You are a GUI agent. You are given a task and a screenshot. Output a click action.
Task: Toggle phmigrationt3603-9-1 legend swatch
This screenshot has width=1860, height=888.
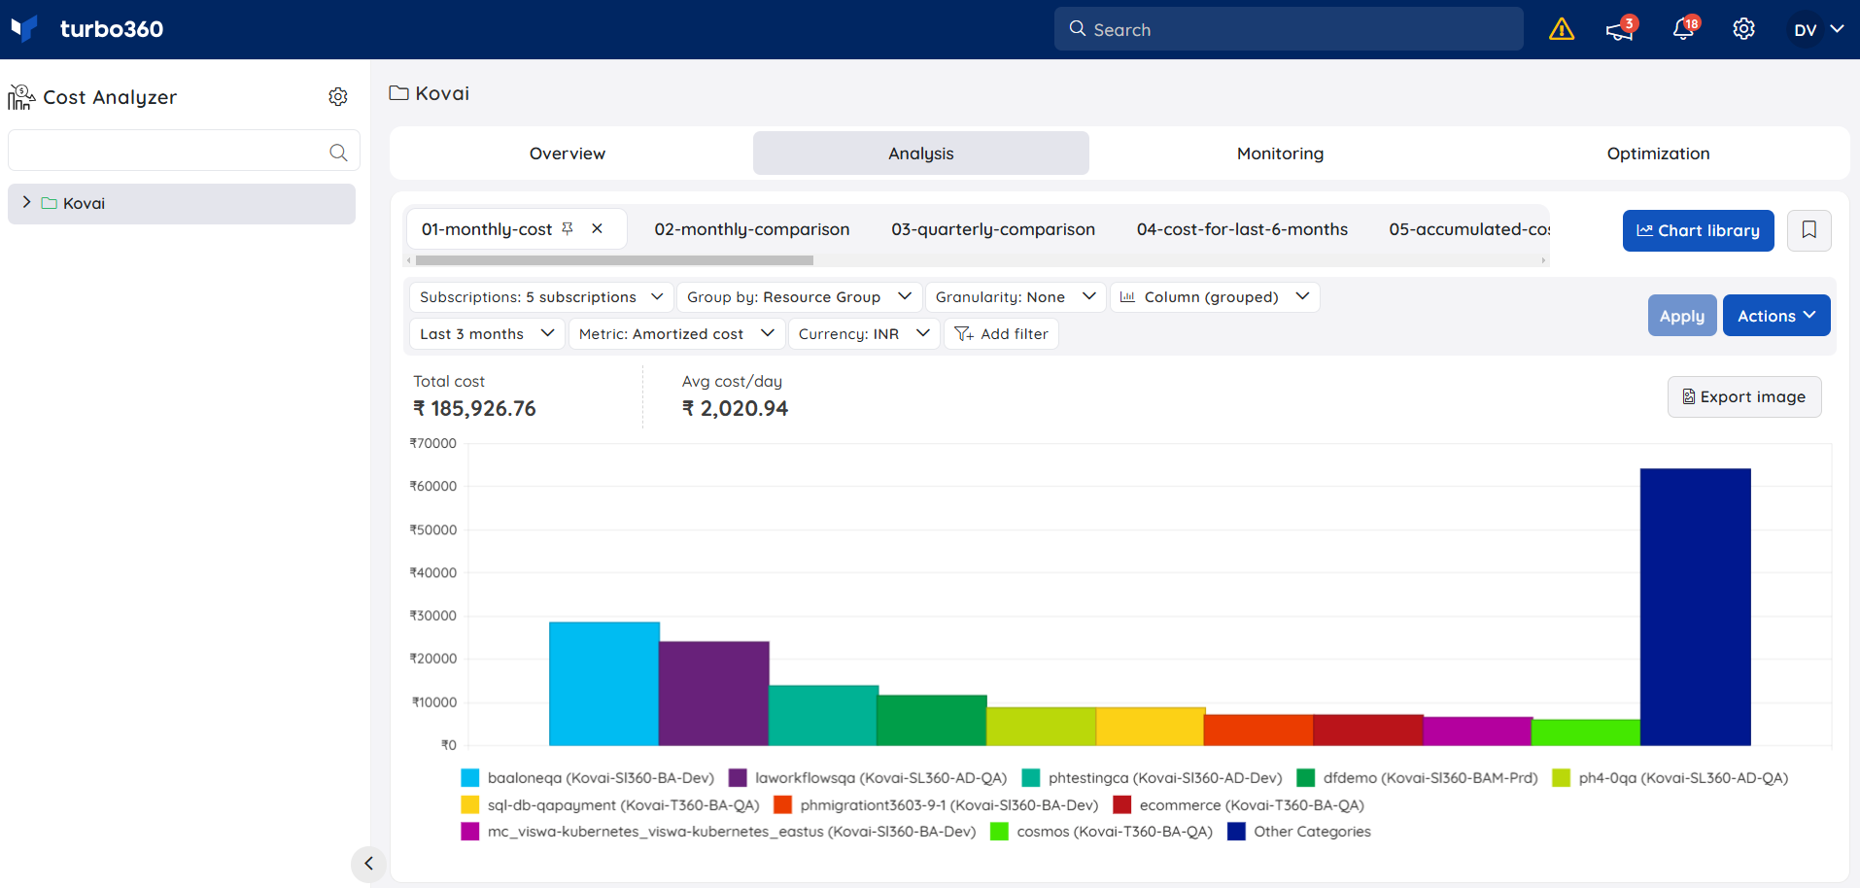pyautogui.click(x=782, y=804)
